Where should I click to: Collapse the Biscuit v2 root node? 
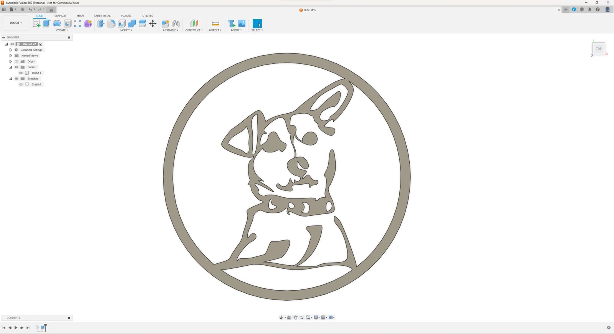[x=6, y=44]
